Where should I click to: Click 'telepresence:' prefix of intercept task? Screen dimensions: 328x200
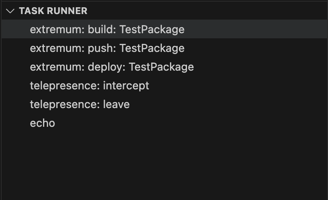point(65,86)
